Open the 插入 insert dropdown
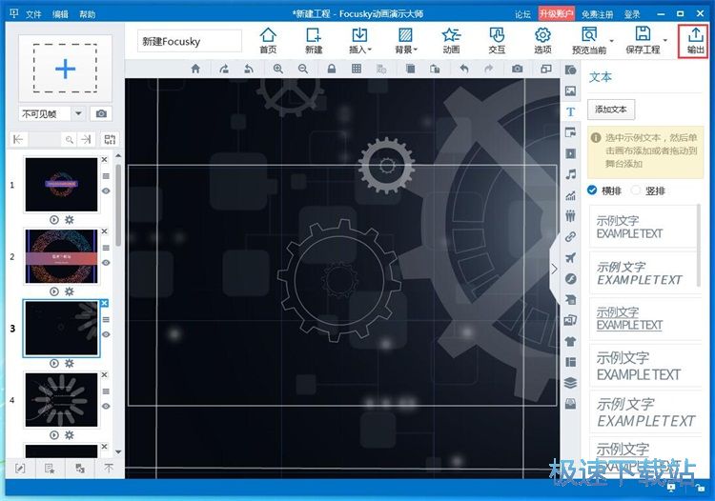Screen dimensions: 715x501 359,41
